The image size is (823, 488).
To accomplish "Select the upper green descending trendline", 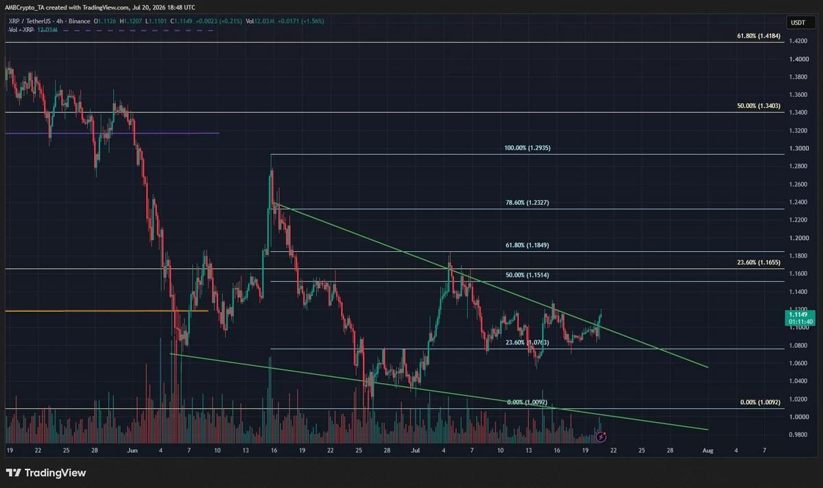I will click(490, 286).
